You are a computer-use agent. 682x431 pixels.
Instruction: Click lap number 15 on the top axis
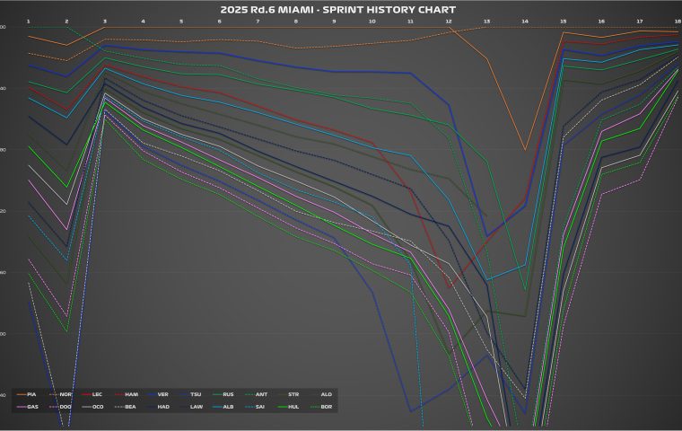564,22
